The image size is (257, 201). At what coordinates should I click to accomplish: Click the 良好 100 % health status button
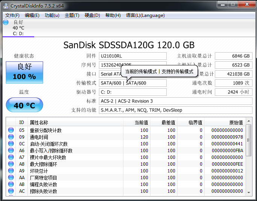point(24,73)
